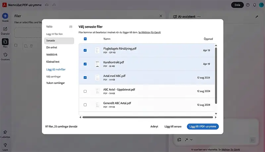Click Lägg till i PDF-utrymme button
This screenshot has height=152, width=265.
coord(203,127)
